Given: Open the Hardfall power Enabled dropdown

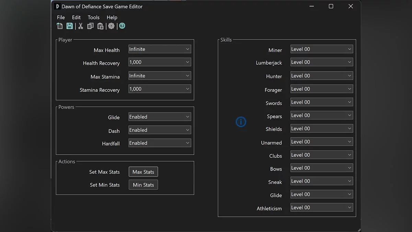Looking at the screenshot, I should pos(160,143).
